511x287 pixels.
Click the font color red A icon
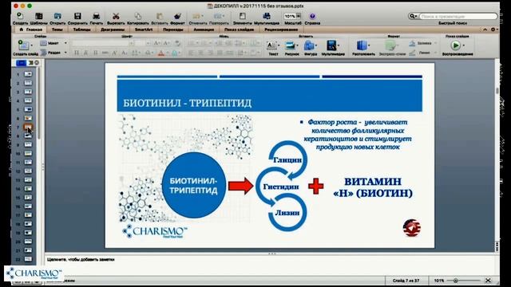point(161,53)
